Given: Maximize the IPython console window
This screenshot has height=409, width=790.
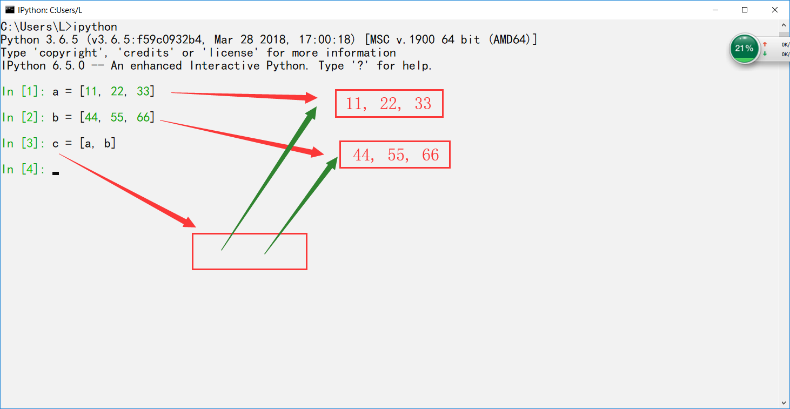Looking at the screenshot, I should click(745, 10).
